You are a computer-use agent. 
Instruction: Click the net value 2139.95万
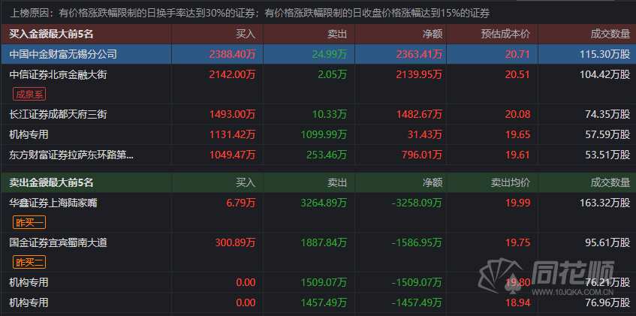[x=420, y=74]
